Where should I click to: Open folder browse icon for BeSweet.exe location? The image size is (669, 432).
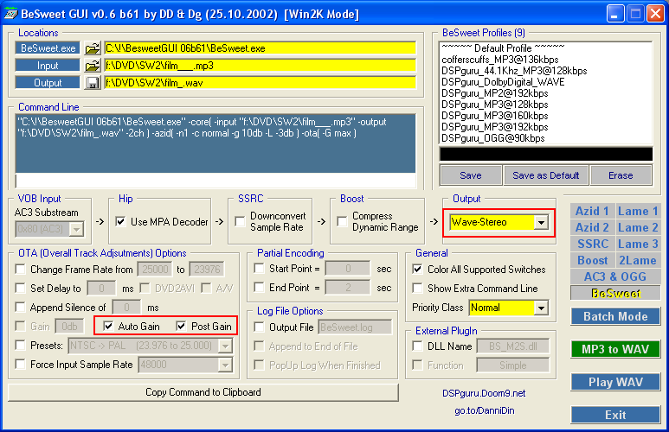[92, 48]
